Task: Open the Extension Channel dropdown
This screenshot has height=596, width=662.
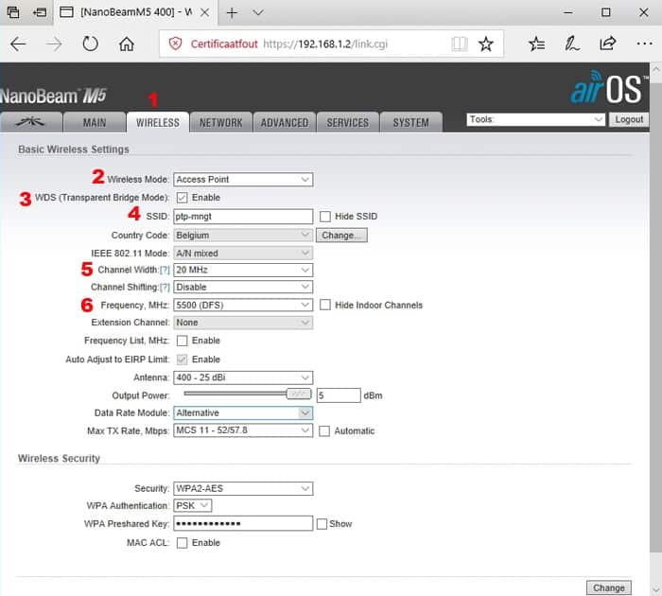Action: pyautogui.click(x=243, y=323)
